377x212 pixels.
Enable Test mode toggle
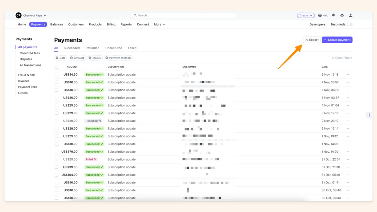[x=350, y=24]
